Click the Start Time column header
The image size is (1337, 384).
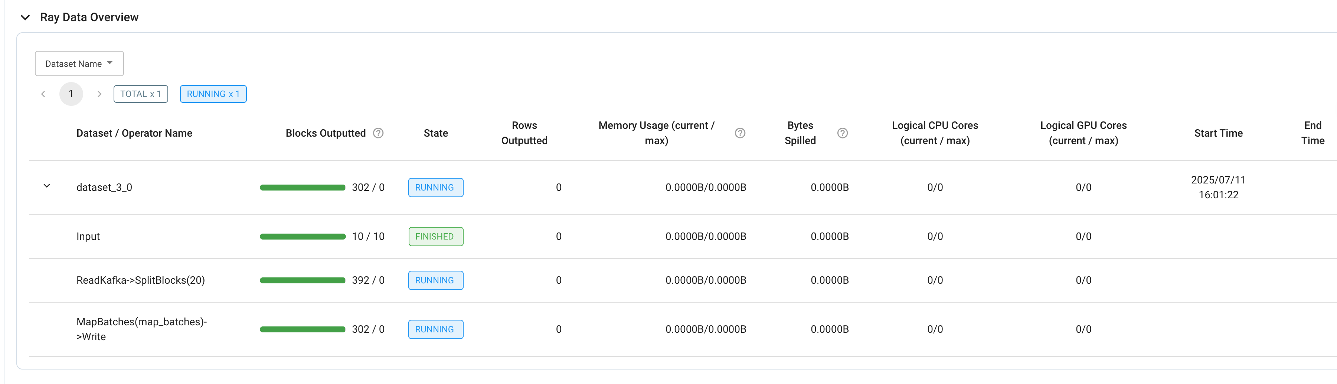coord(1217,133)
